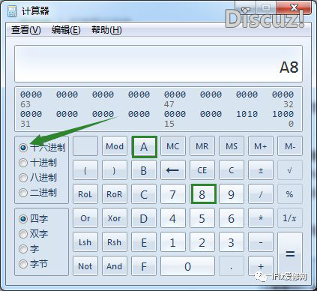Click the MR memory recall button
Screen dimensions: 317x291
pos(202,146)
